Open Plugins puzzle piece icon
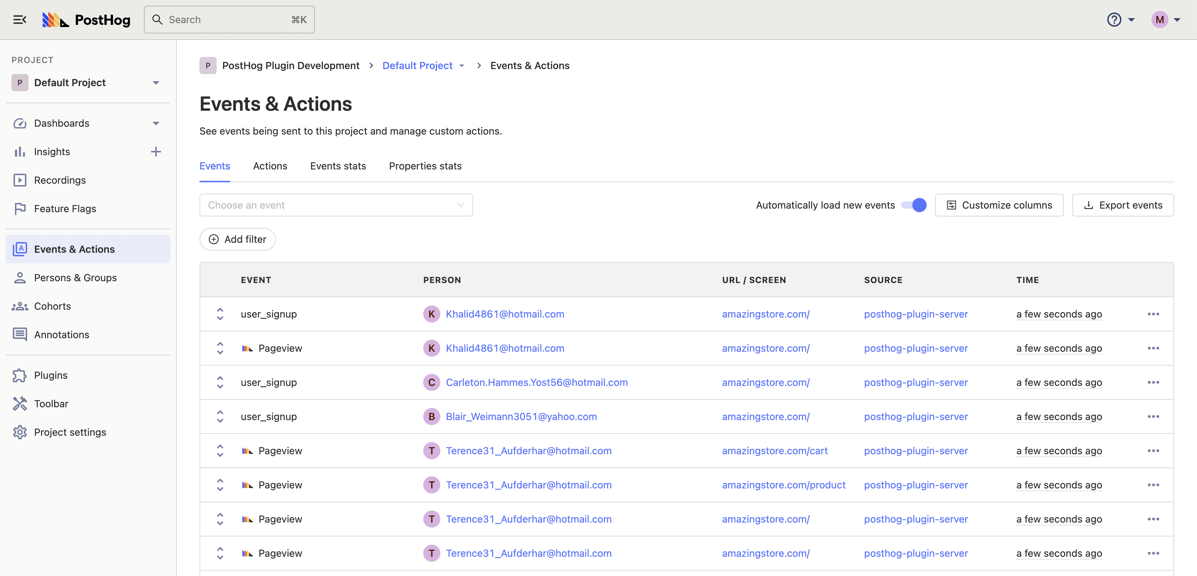The width and height of the screenshot is (1197, 576). tap(20, 375)
